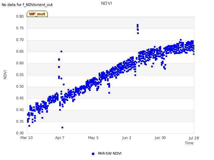The width and height of the screenshot is (214, 160).
Task: Click the Jul 28 x-axis label
Action: click(x=194, y=138)
